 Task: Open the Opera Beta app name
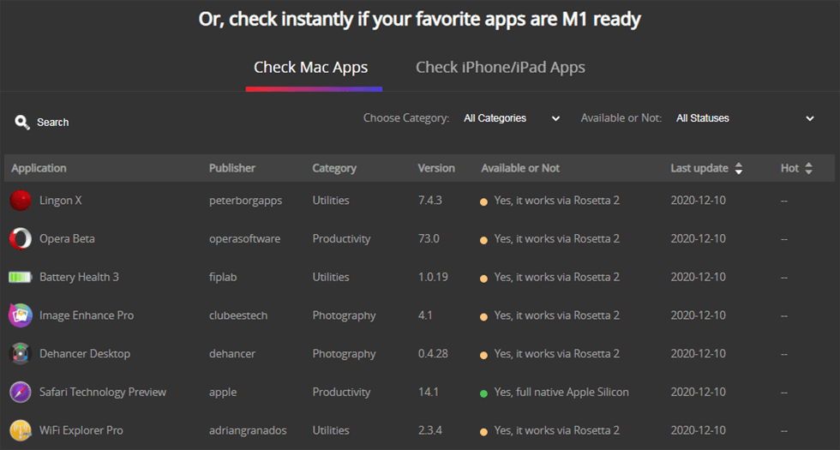(67, 239)
